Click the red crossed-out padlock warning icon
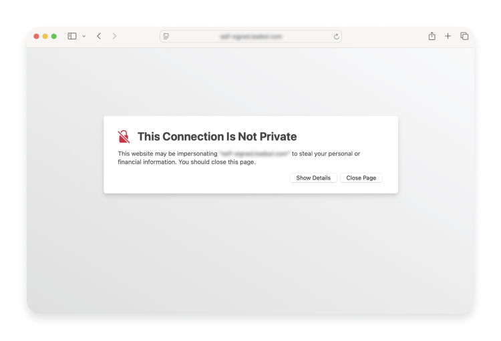This screenshot has width=501, height=341. (x=124, y=136)
